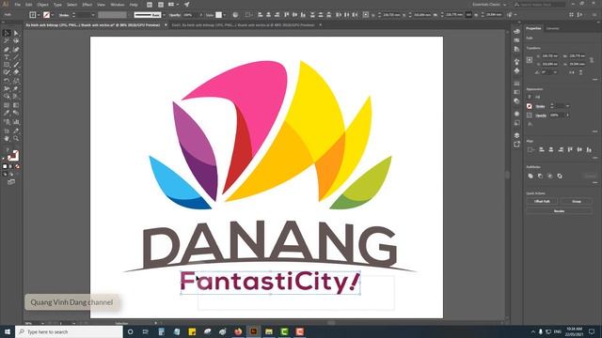The height and width of the screenshot is (338, 602).
Task: Open graphic Style dropdown in control bar
Action: click(225, 15)
